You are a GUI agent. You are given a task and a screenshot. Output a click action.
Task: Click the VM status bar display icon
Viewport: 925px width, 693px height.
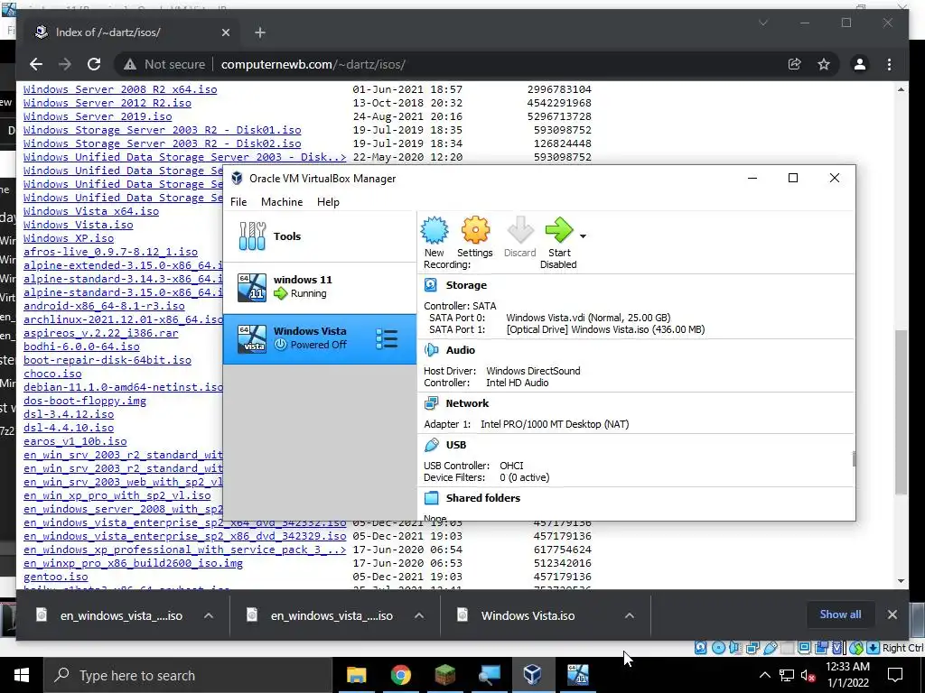(x=804, y=648)
